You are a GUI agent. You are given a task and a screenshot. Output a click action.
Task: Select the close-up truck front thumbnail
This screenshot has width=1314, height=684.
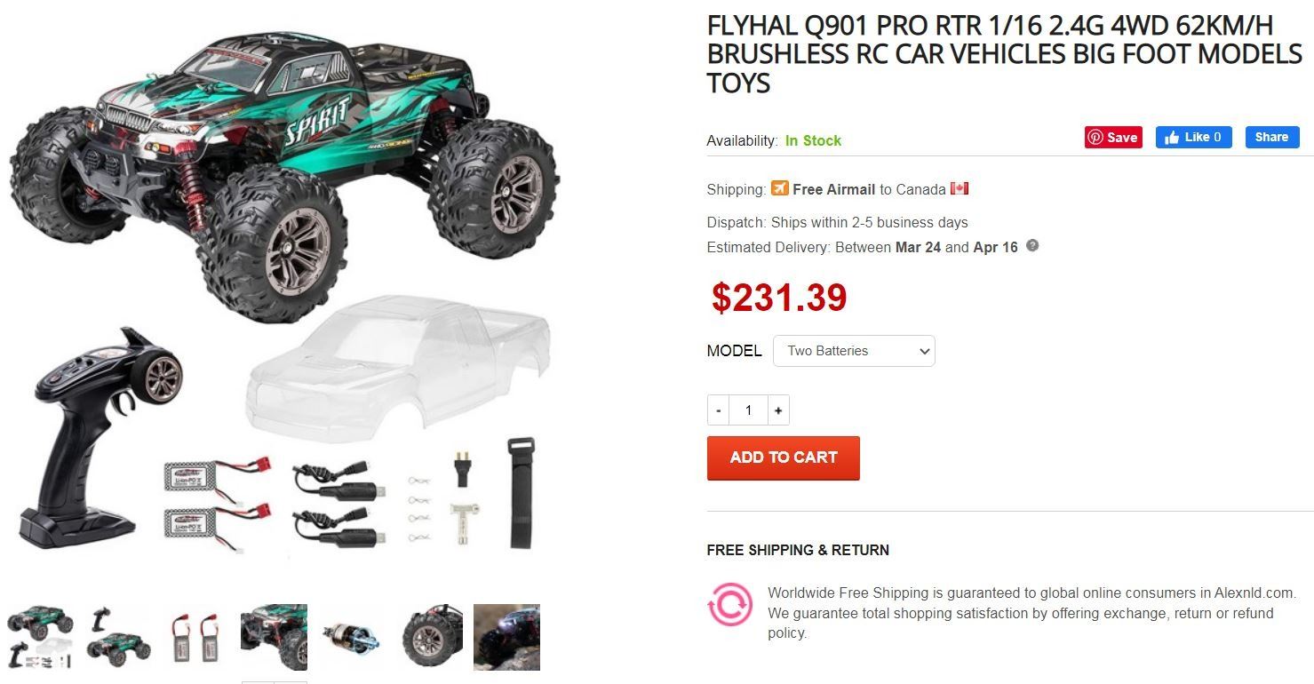pyautogui.click(x=274, y=638)
